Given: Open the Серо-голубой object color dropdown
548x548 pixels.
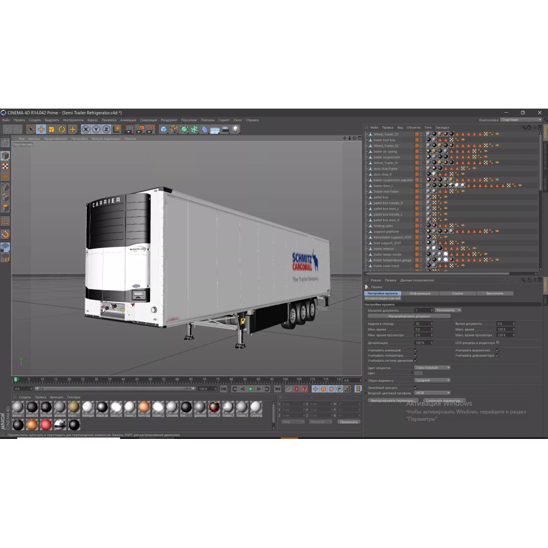Looking at the screenshot, I should click(432, 368).
